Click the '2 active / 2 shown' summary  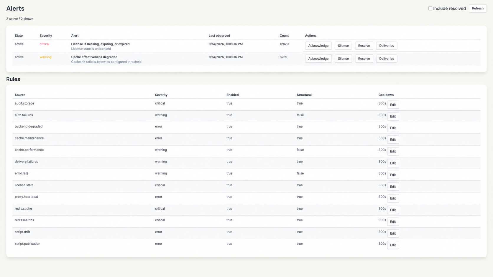click(20, 19)
